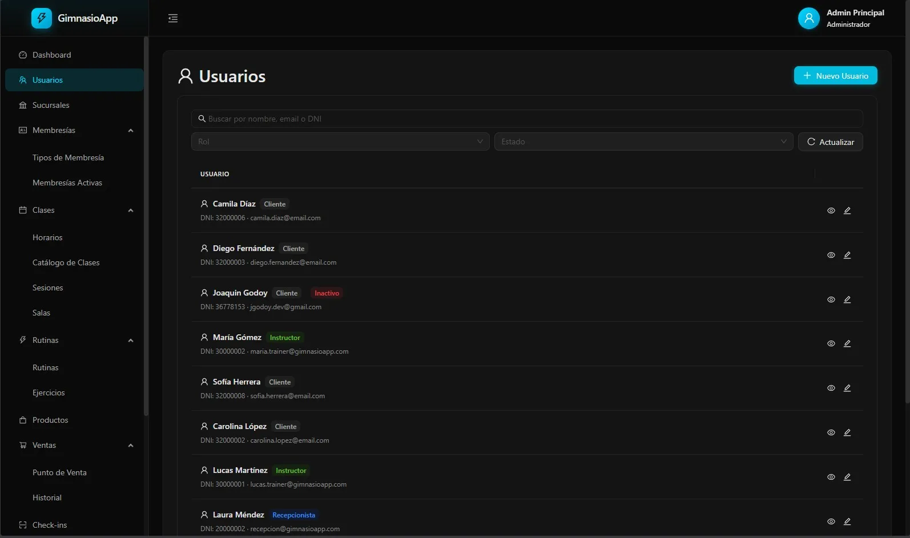View Diego Fernández details eye icon
The height and width of the screenshot is (538, 910).
(x=831, y=255)
